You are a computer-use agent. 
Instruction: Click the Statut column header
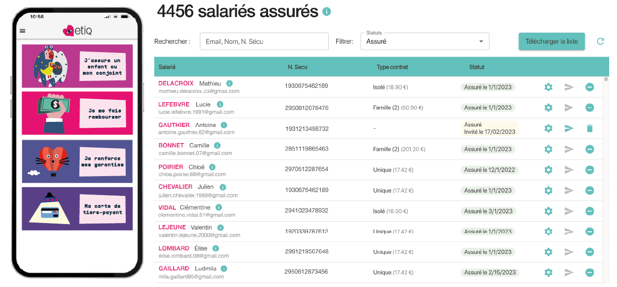477,67
